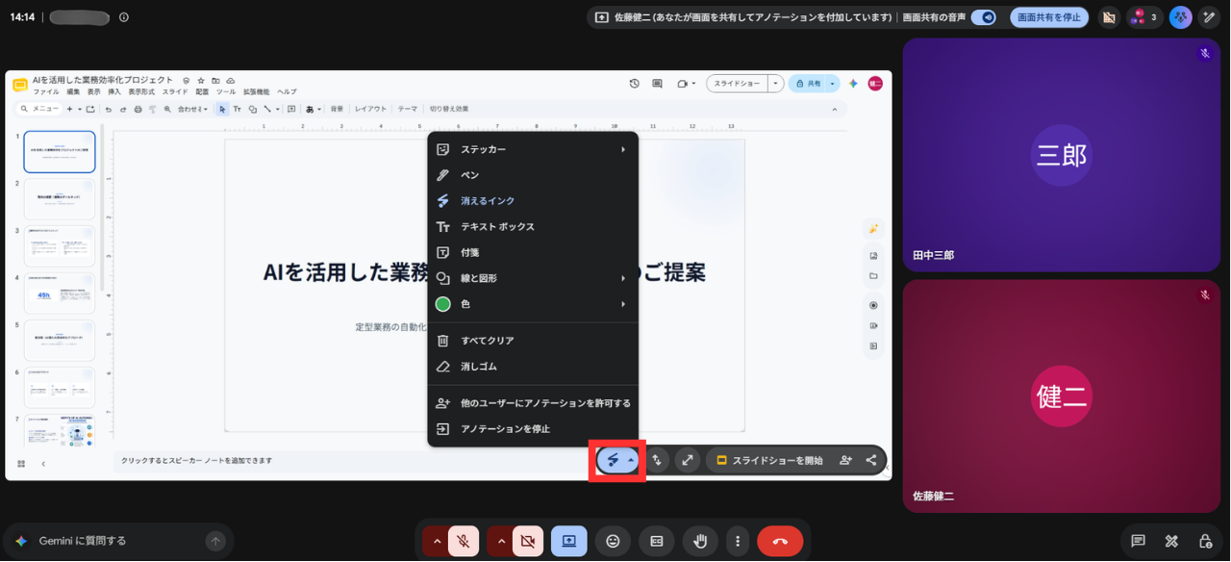Choose the disappearing ink option 消えるインク

coord(533,201)
